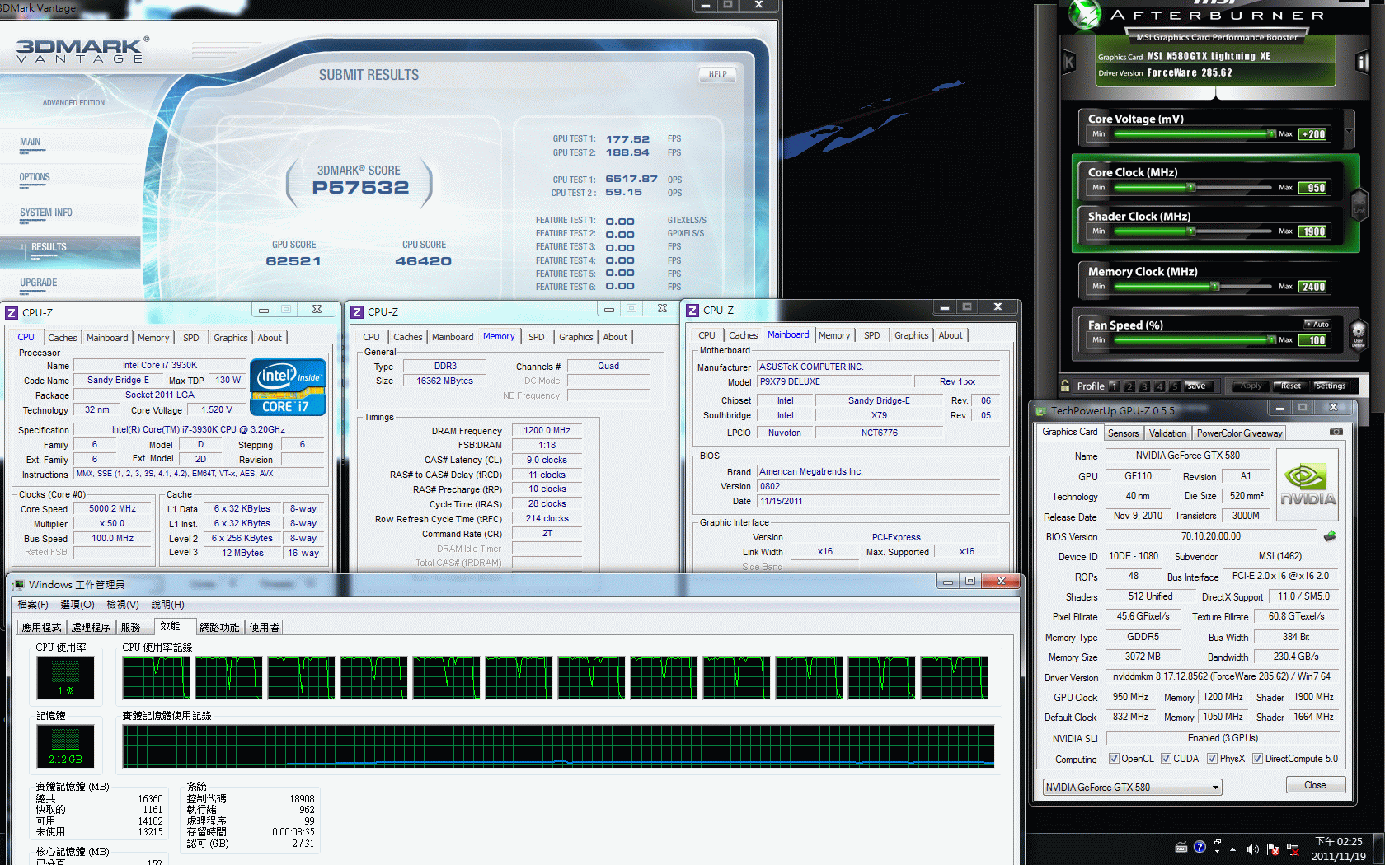Toggle the OpenCL checkbox in GPU-Z
1385x865 pixels.
pyautogui.click(x=1114, y=759)
